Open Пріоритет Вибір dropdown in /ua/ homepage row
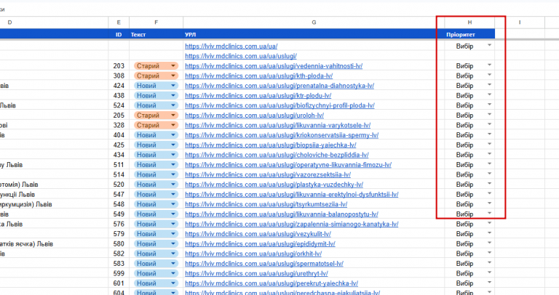 point(489,45)
